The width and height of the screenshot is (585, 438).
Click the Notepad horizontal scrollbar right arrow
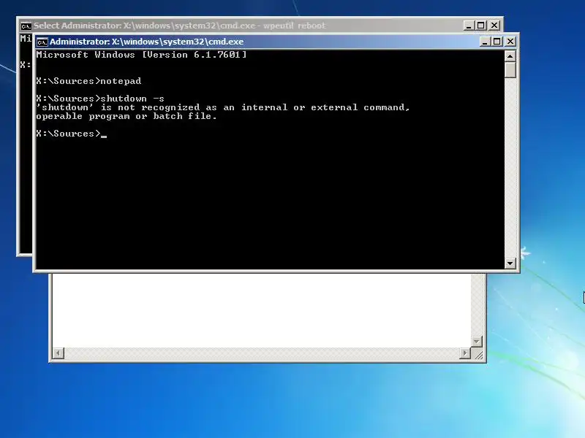pos(465,353)
